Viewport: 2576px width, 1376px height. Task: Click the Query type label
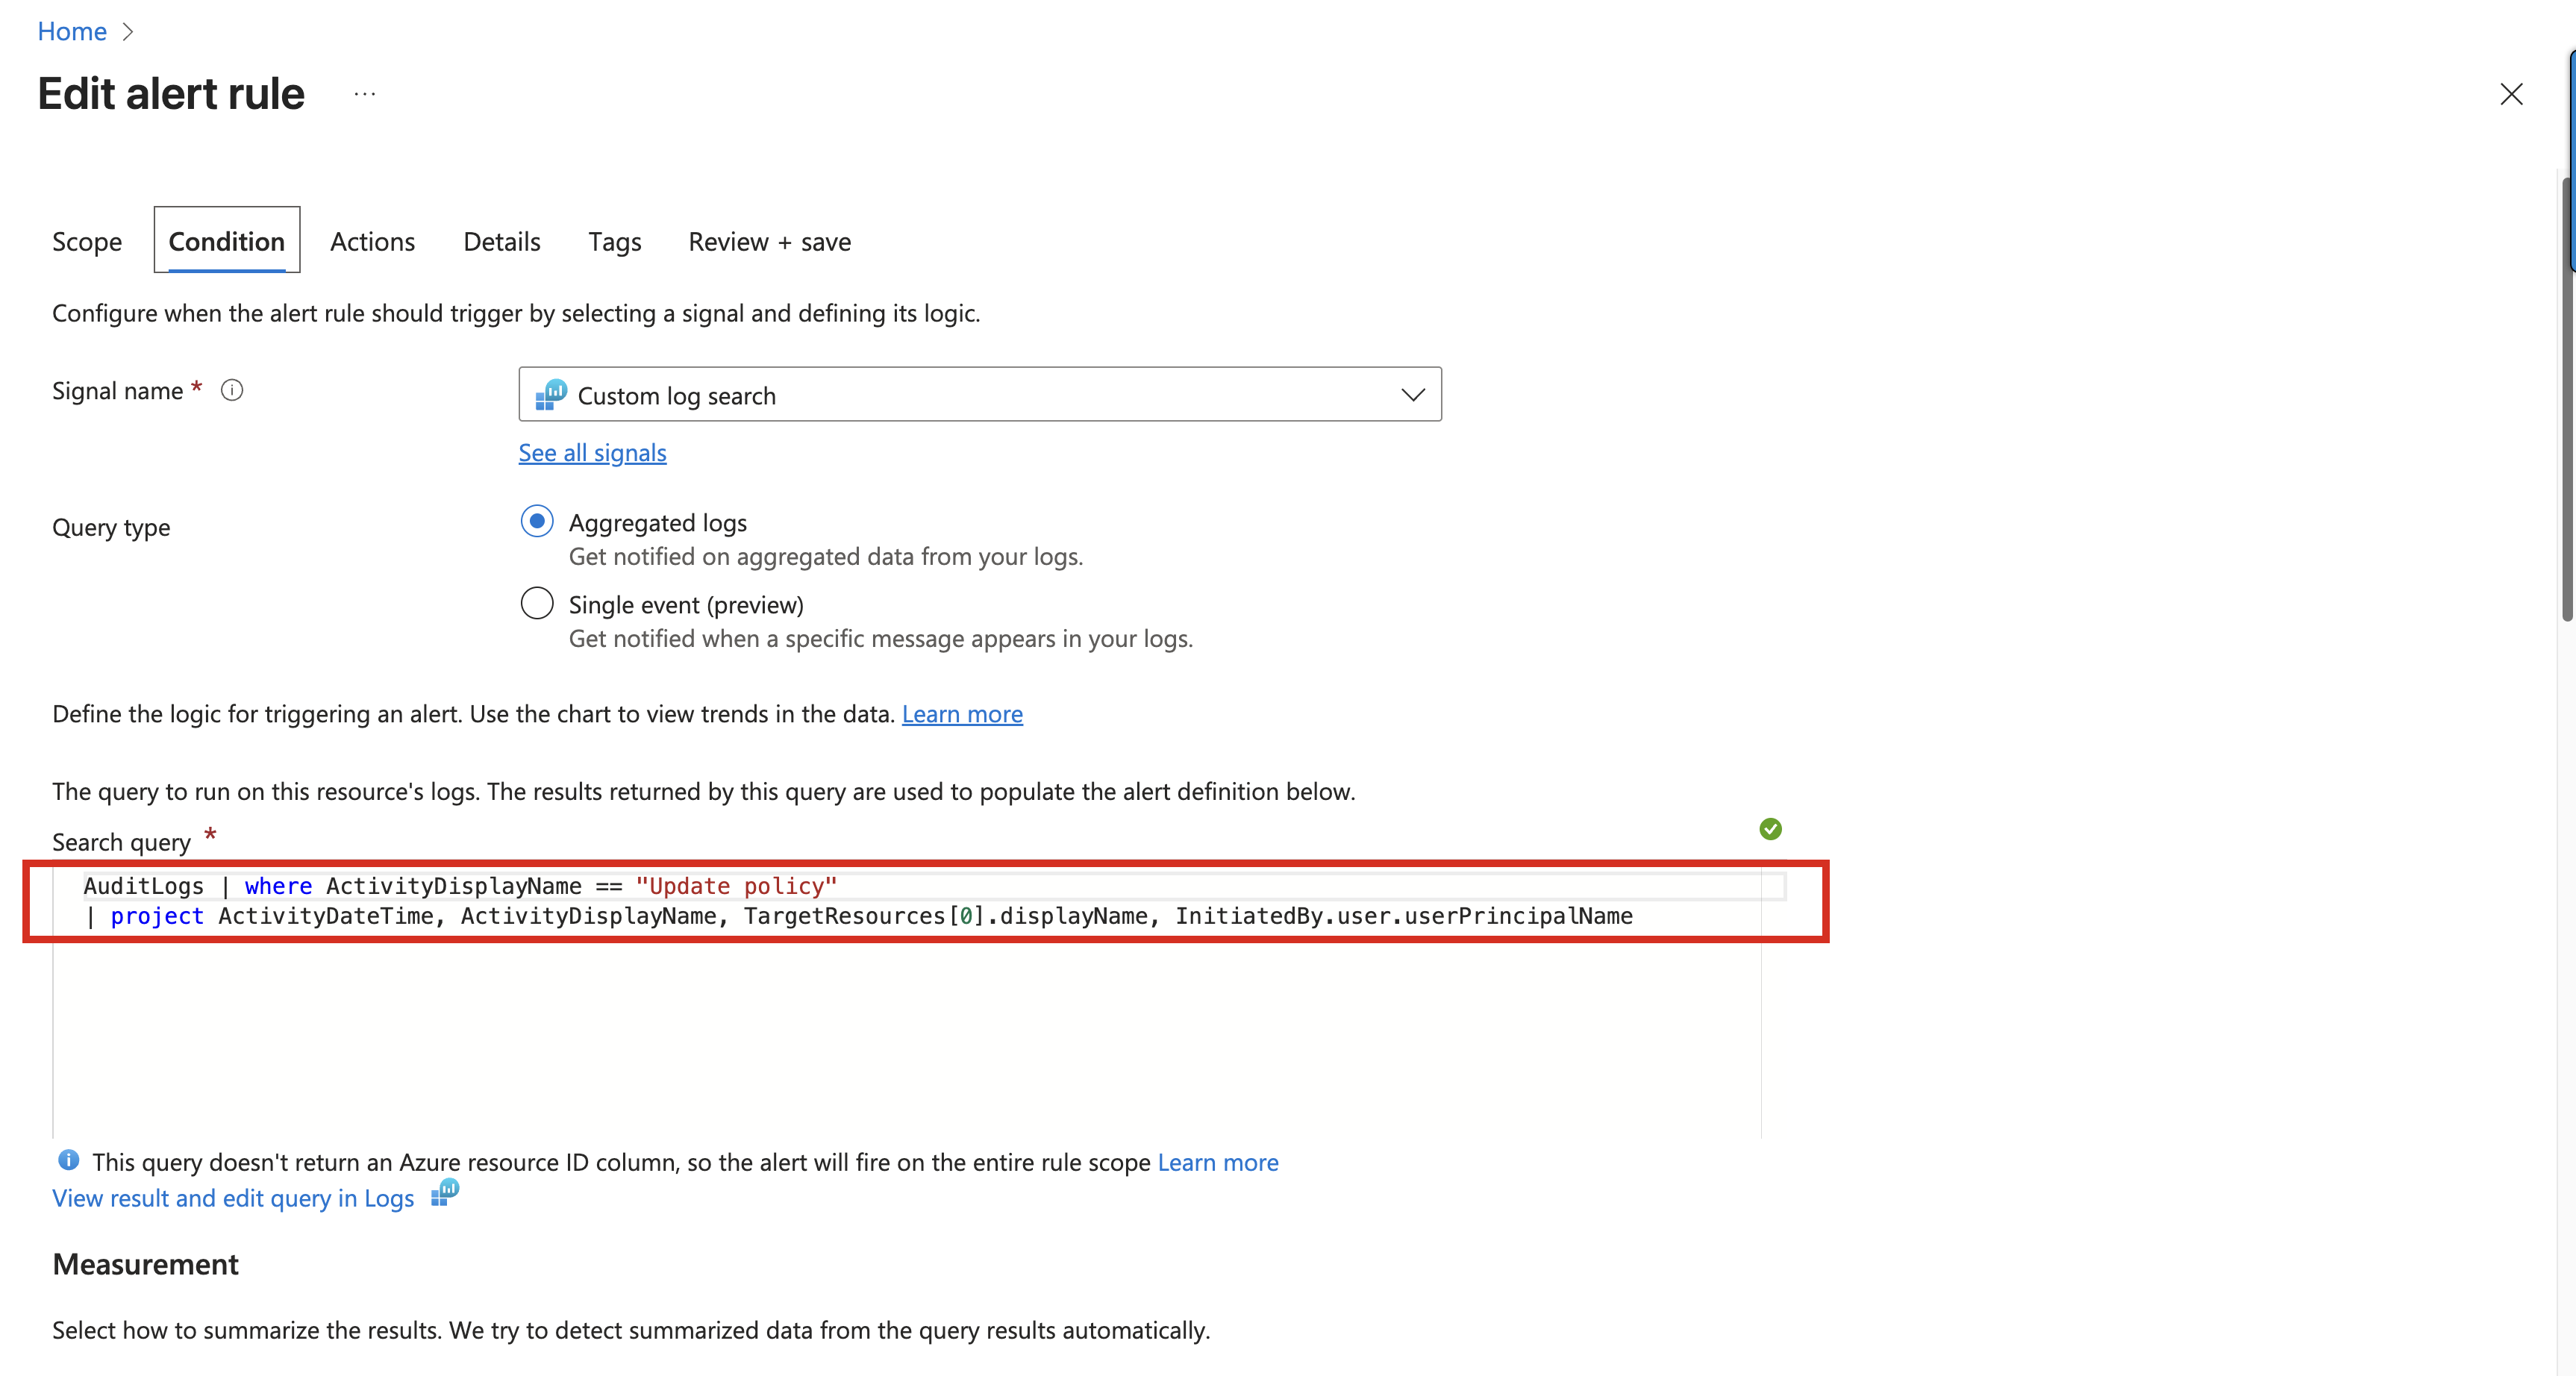coord(111,527)
